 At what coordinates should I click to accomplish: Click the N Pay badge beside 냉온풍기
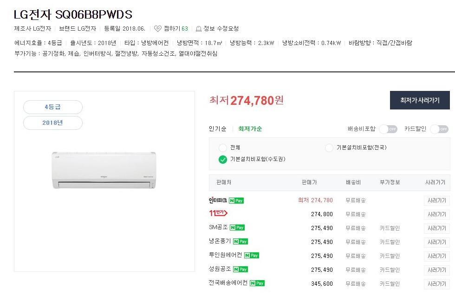tap(240, 242)
